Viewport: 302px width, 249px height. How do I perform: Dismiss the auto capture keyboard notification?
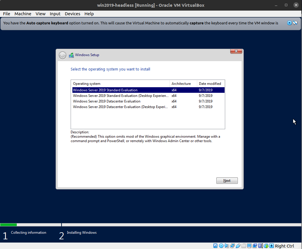(289, 23)
